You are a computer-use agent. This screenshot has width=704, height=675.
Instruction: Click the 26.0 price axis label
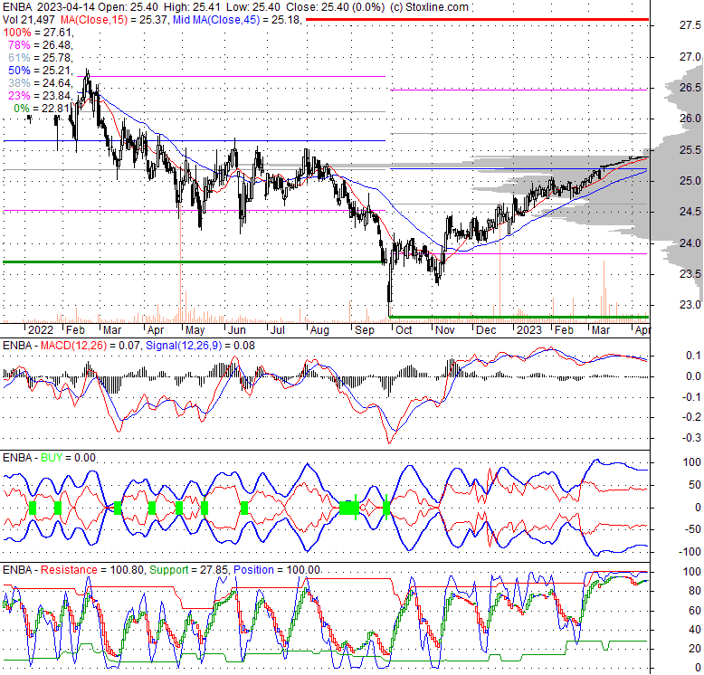[x=690, y=118]
